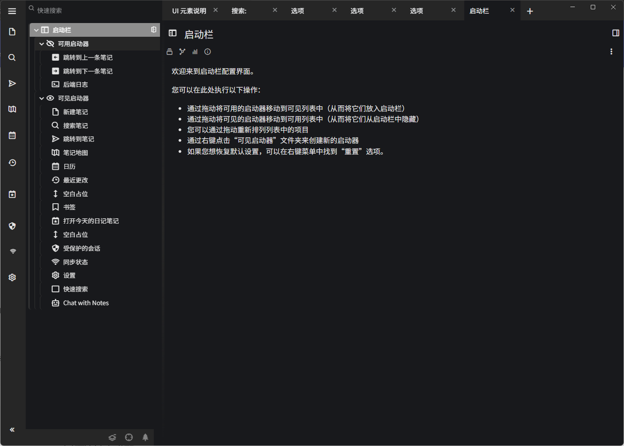
Task: Open the calendar from the left launcher bar
Action: click(x=12, y=136)
